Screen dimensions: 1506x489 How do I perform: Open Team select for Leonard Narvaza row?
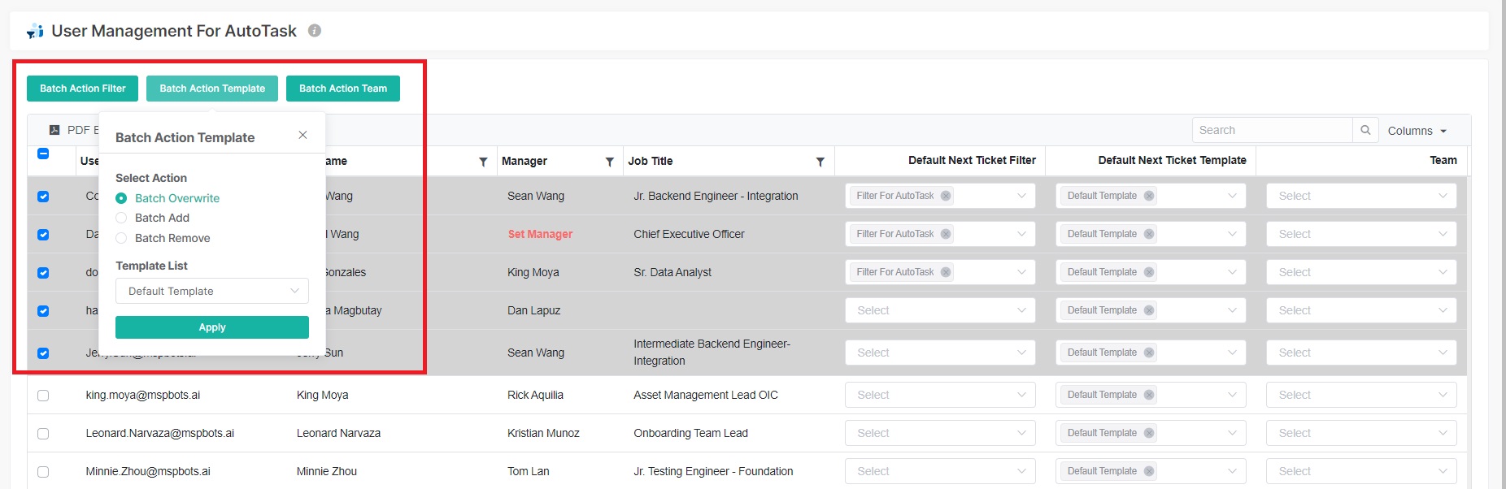point(1360,433)
